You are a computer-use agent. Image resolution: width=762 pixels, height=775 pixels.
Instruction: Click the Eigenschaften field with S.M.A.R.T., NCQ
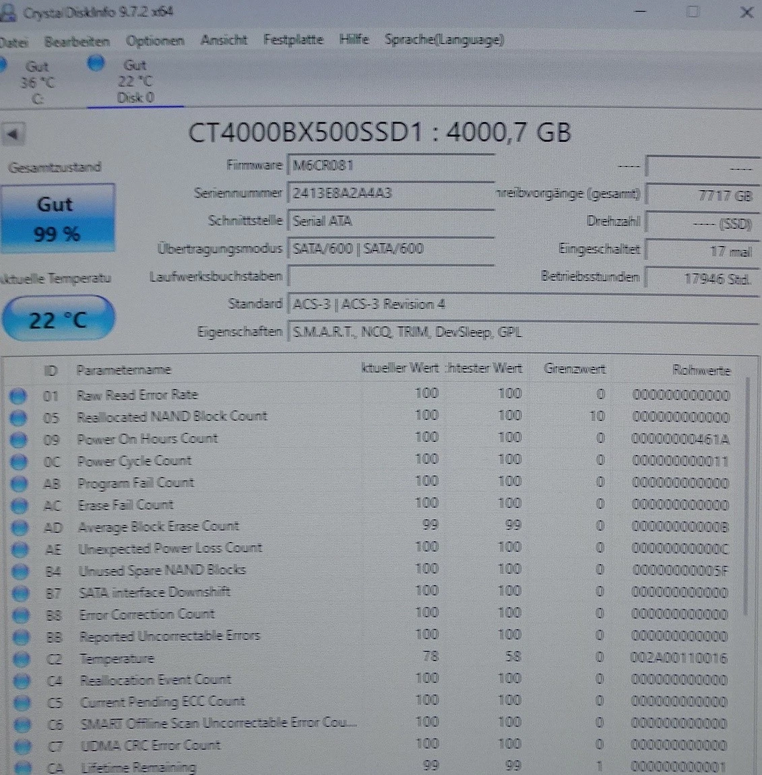(x=523, y=332)
